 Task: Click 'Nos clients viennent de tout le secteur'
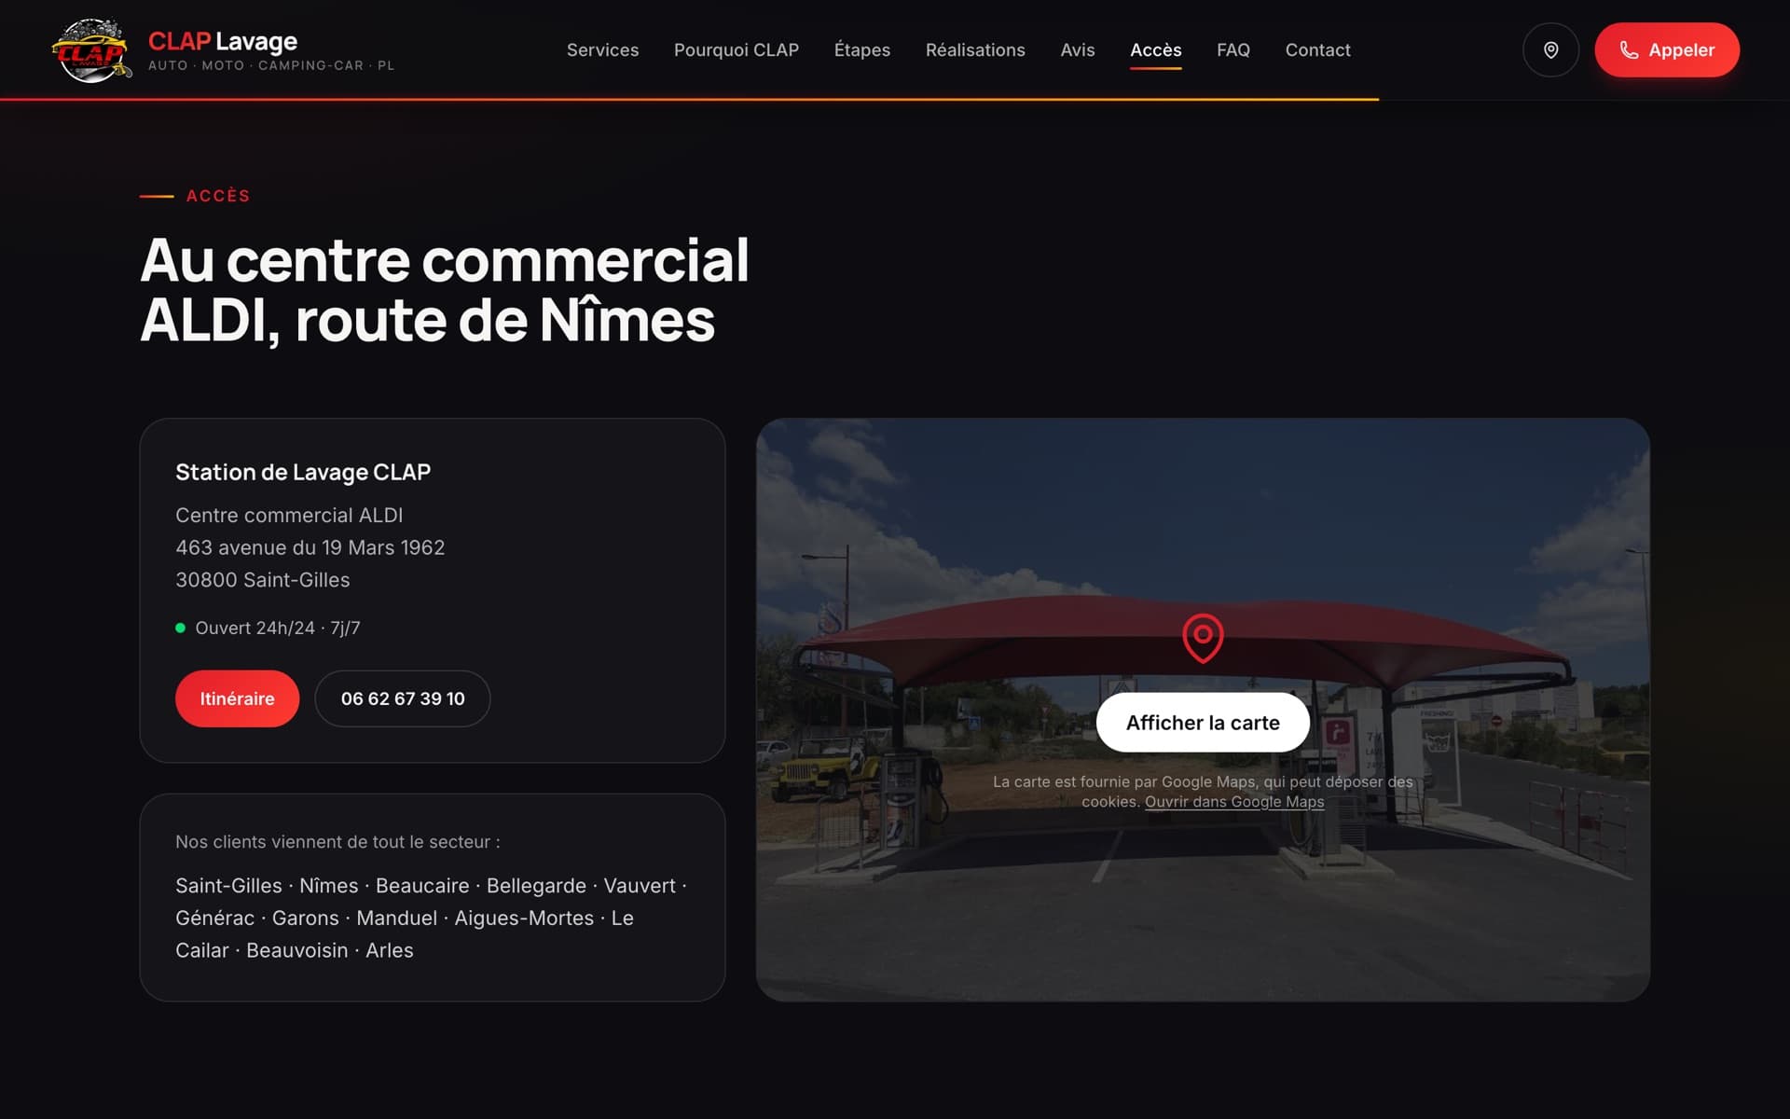coord(337,842)
